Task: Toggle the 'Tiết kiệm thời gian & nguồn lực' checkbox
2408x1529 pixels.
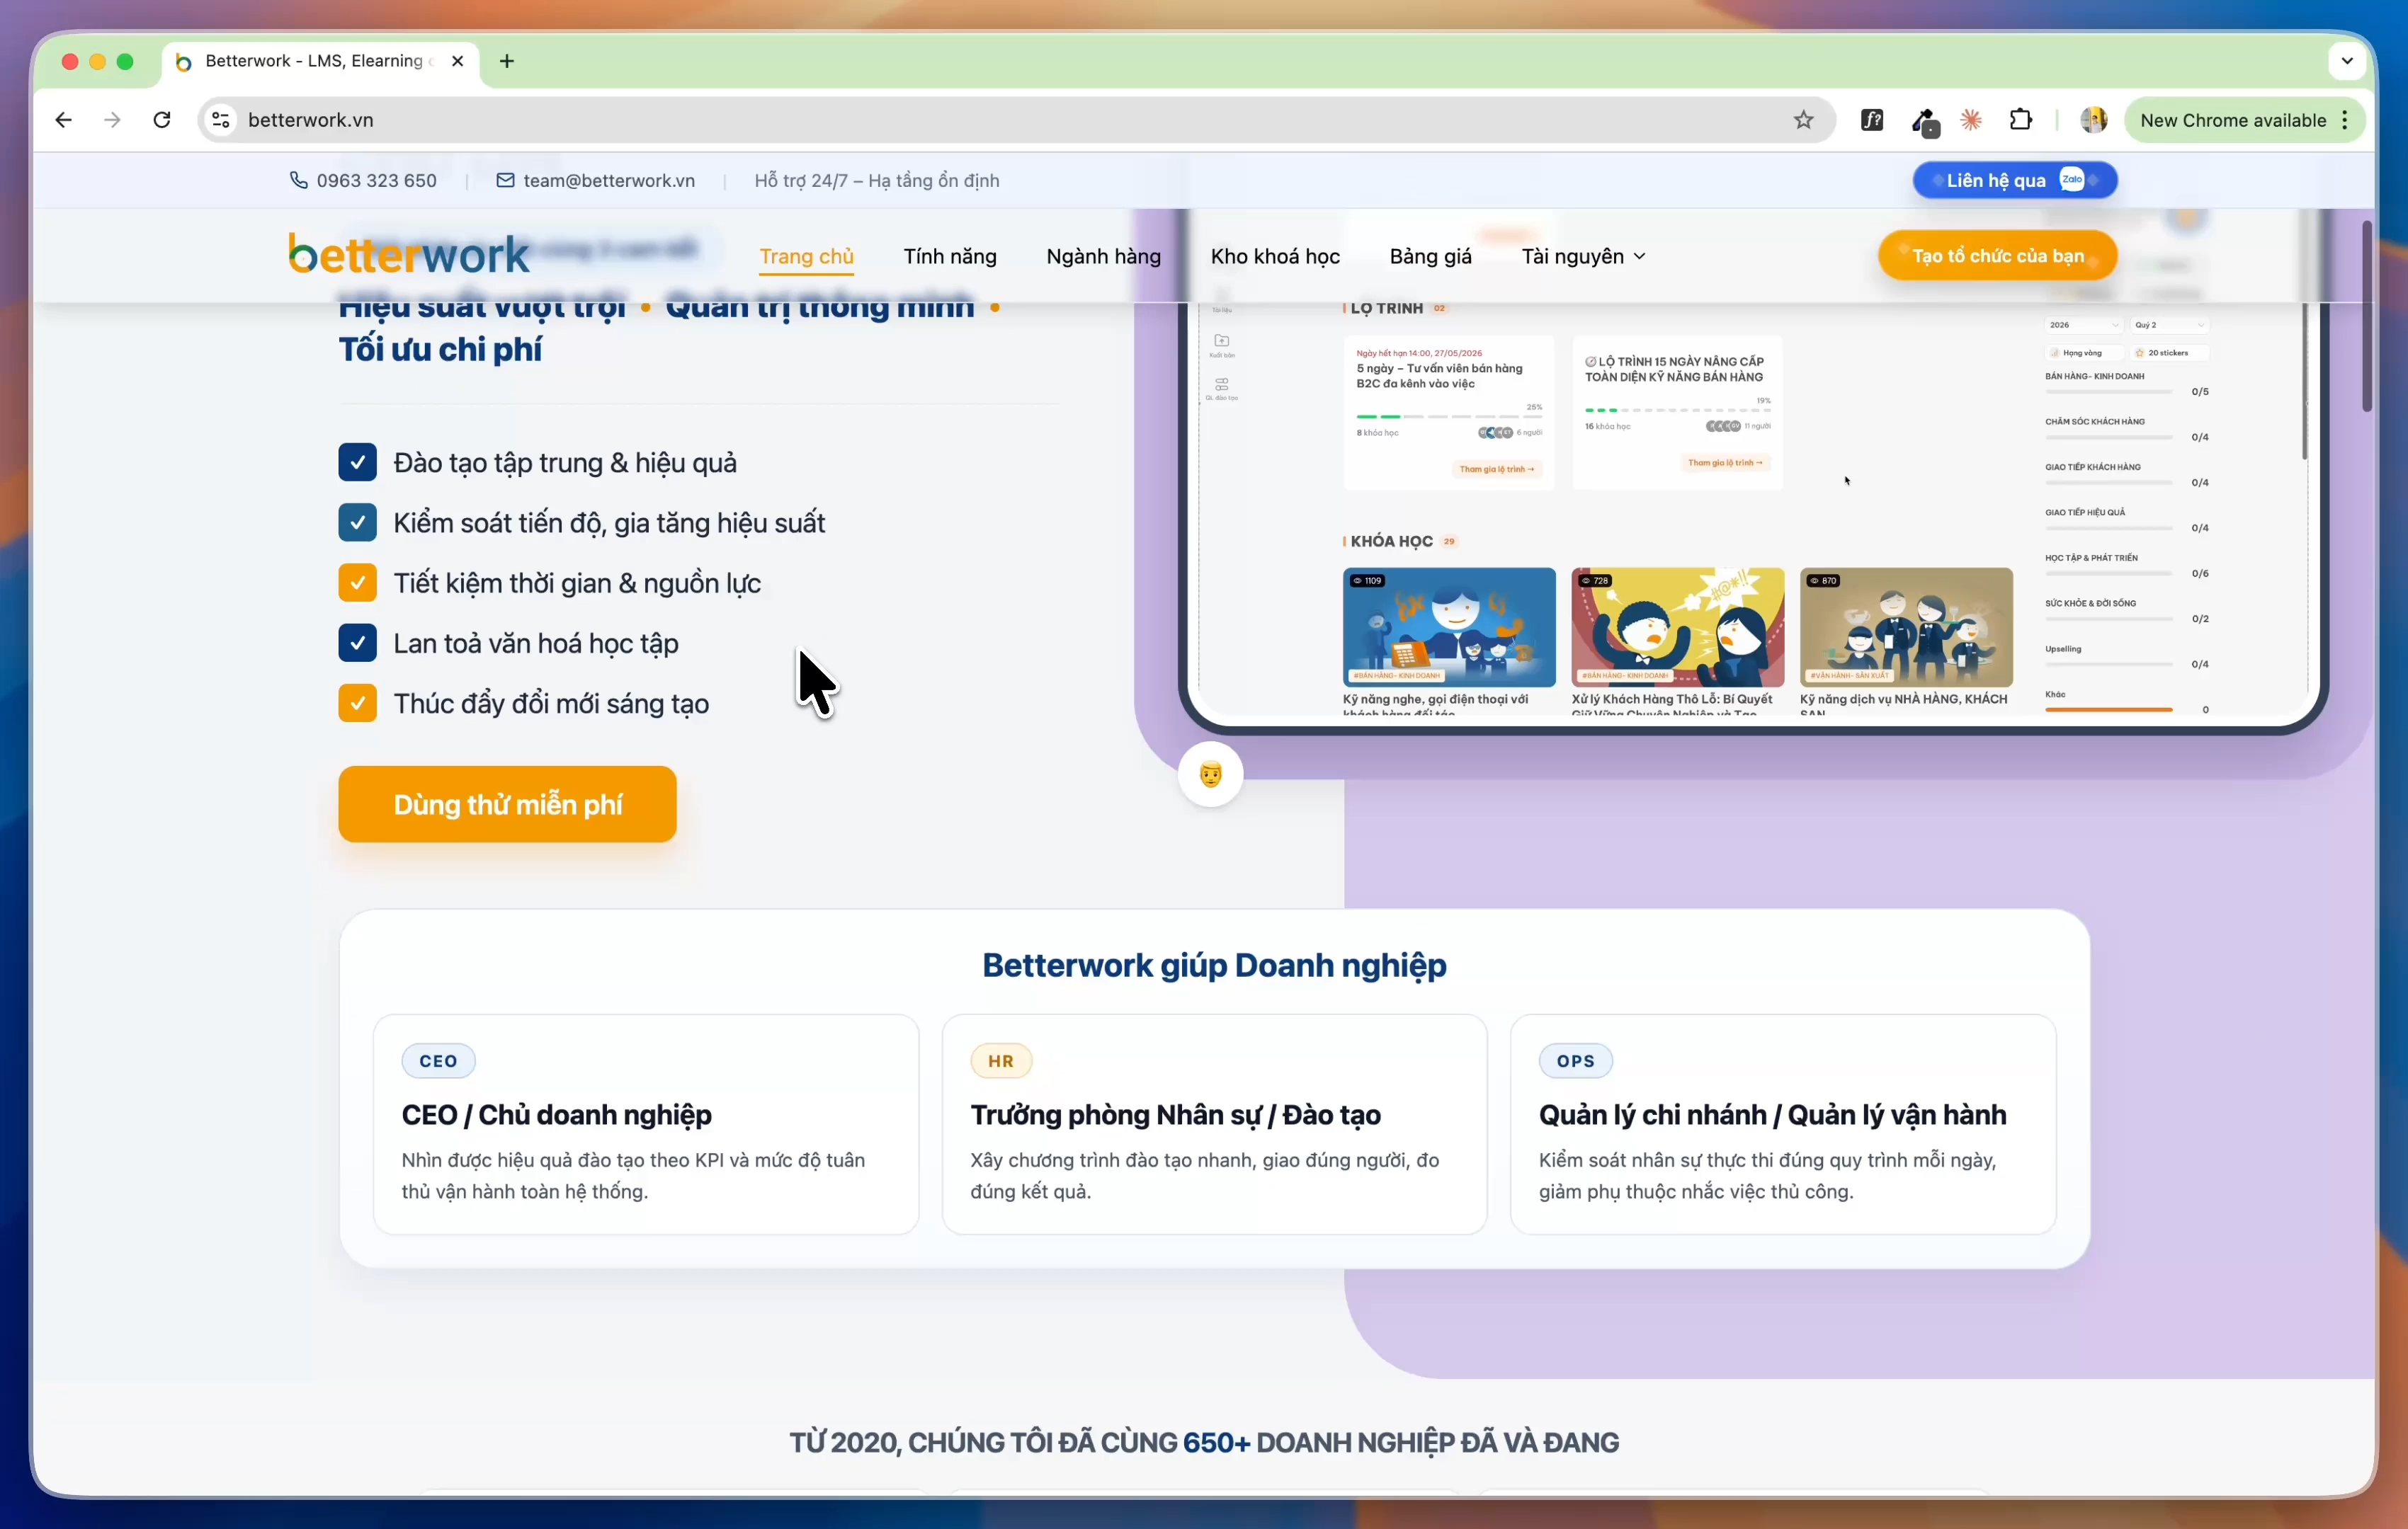Action: pyautogui.click(x=357, y=583)
